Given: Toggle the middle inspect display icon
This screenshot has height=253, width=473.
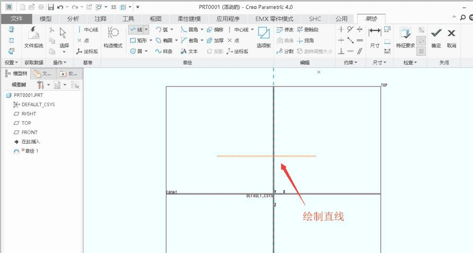Looking at the screenshot, I should tap(421, 40).
